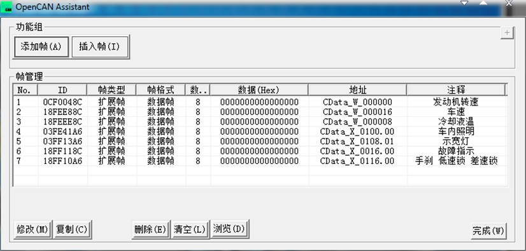Click the 车内照明 comment cell
Viewport: 526px width, 251px height.
[x=456, y=131]
